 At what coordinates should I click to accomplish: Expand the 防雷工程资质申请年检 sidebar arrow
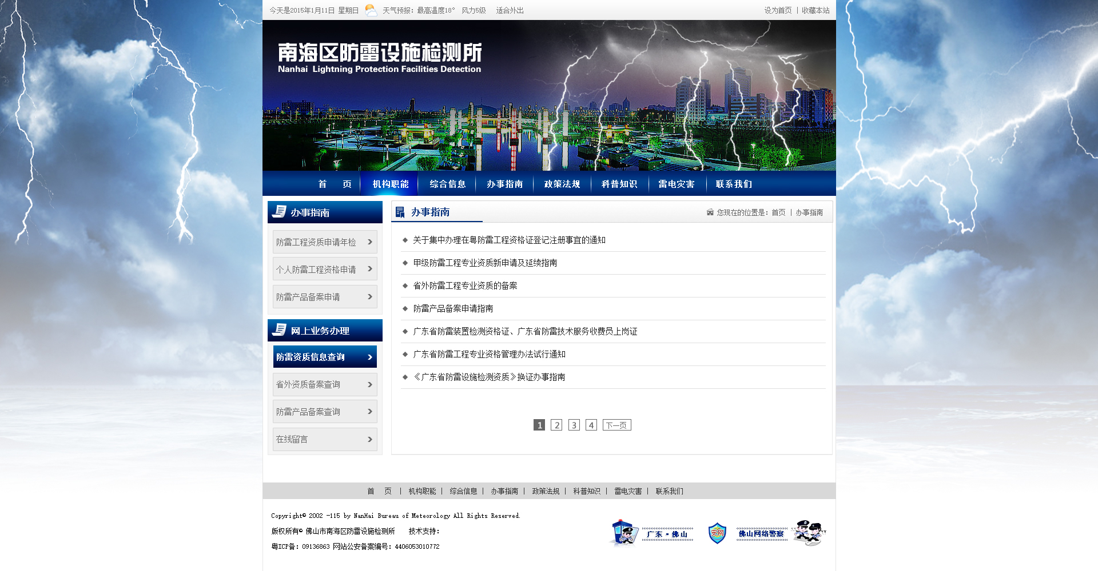(369, 242)
